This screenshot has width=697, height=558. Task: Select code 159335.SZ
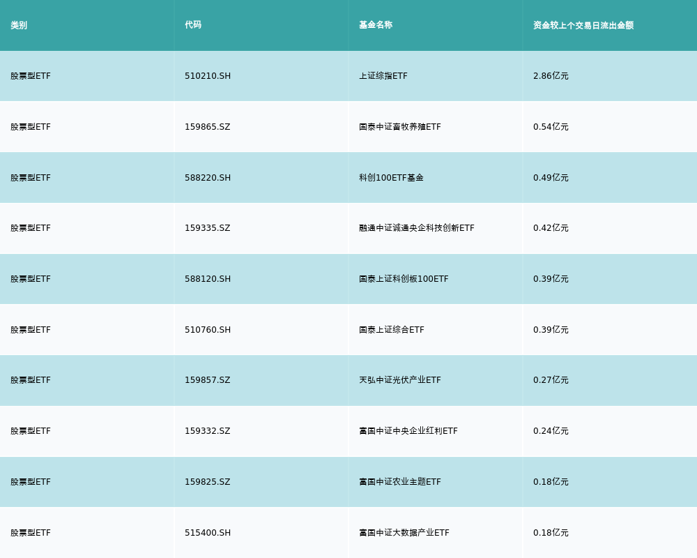pyautogui.click(x=208, y=228)
